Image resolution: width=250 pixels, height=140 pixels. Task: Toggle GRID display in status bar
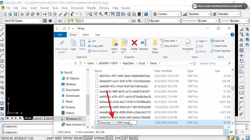click(58, 138)
